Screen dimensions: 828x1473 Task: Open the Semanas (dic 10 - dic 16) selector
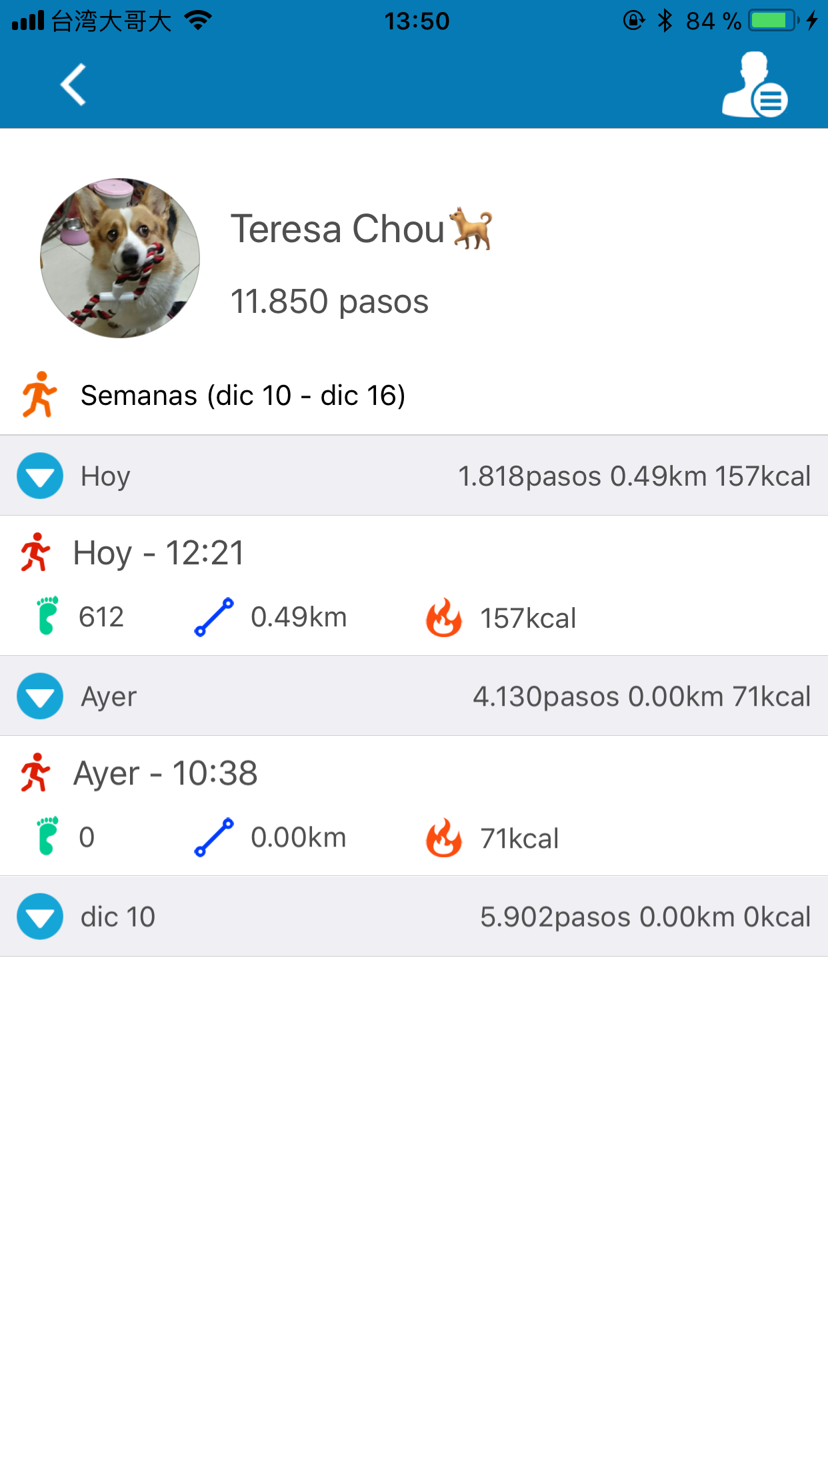243,396
